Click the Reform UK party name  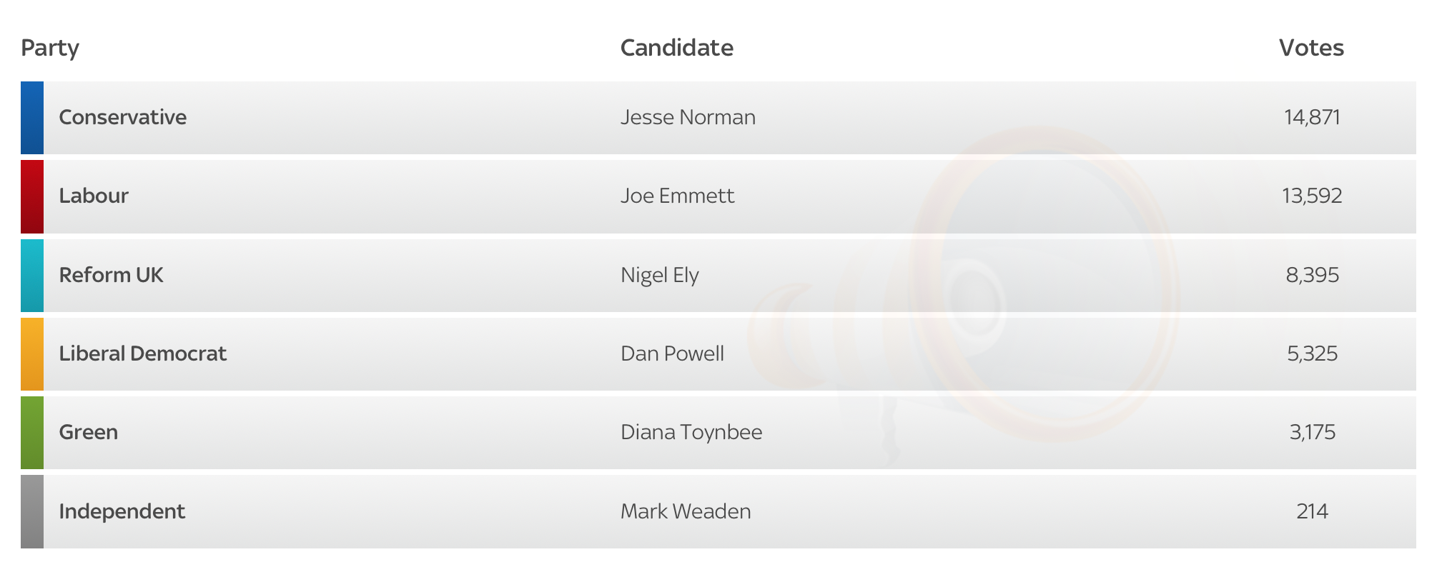point(111,275)
